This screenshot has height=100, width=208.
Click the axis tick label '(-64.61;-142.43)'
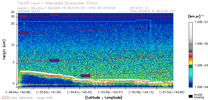79,92
